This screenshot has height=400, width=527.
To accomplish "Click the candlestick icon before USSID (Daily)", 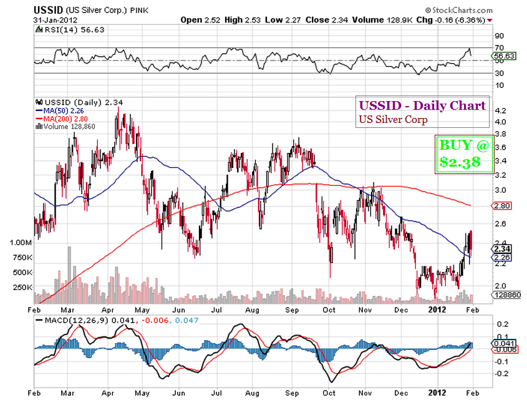I will [39, 102].
